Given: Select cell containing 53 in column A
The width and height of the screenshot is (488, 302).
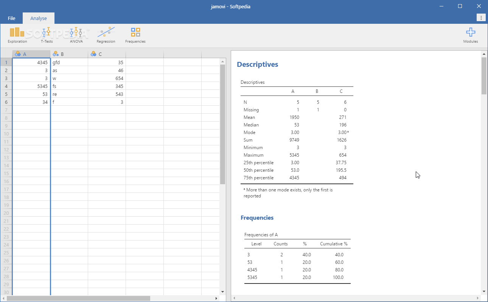Looking at the screenshot, I should pos(31,94).
